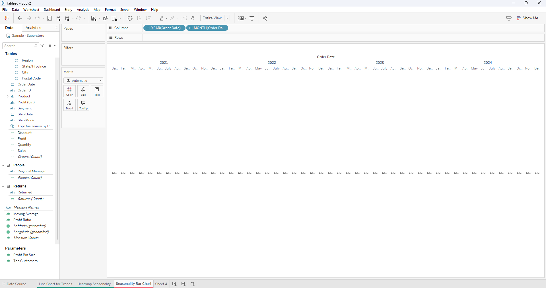Collapse the Data pane with the arrow
Screen dimensions: 546x288
point(56,28)
